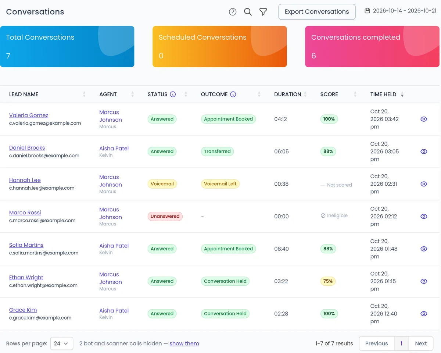
Task: Open conversation search magnifier icon
Action: point(248,12)
